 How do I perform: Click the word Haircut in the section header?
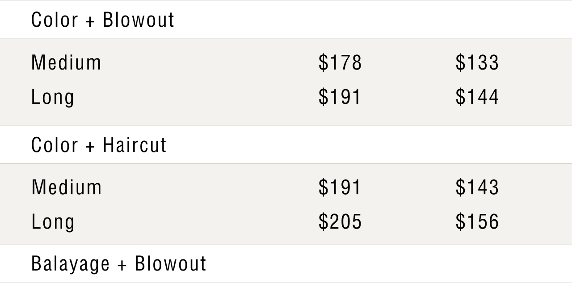coord(135,145)
